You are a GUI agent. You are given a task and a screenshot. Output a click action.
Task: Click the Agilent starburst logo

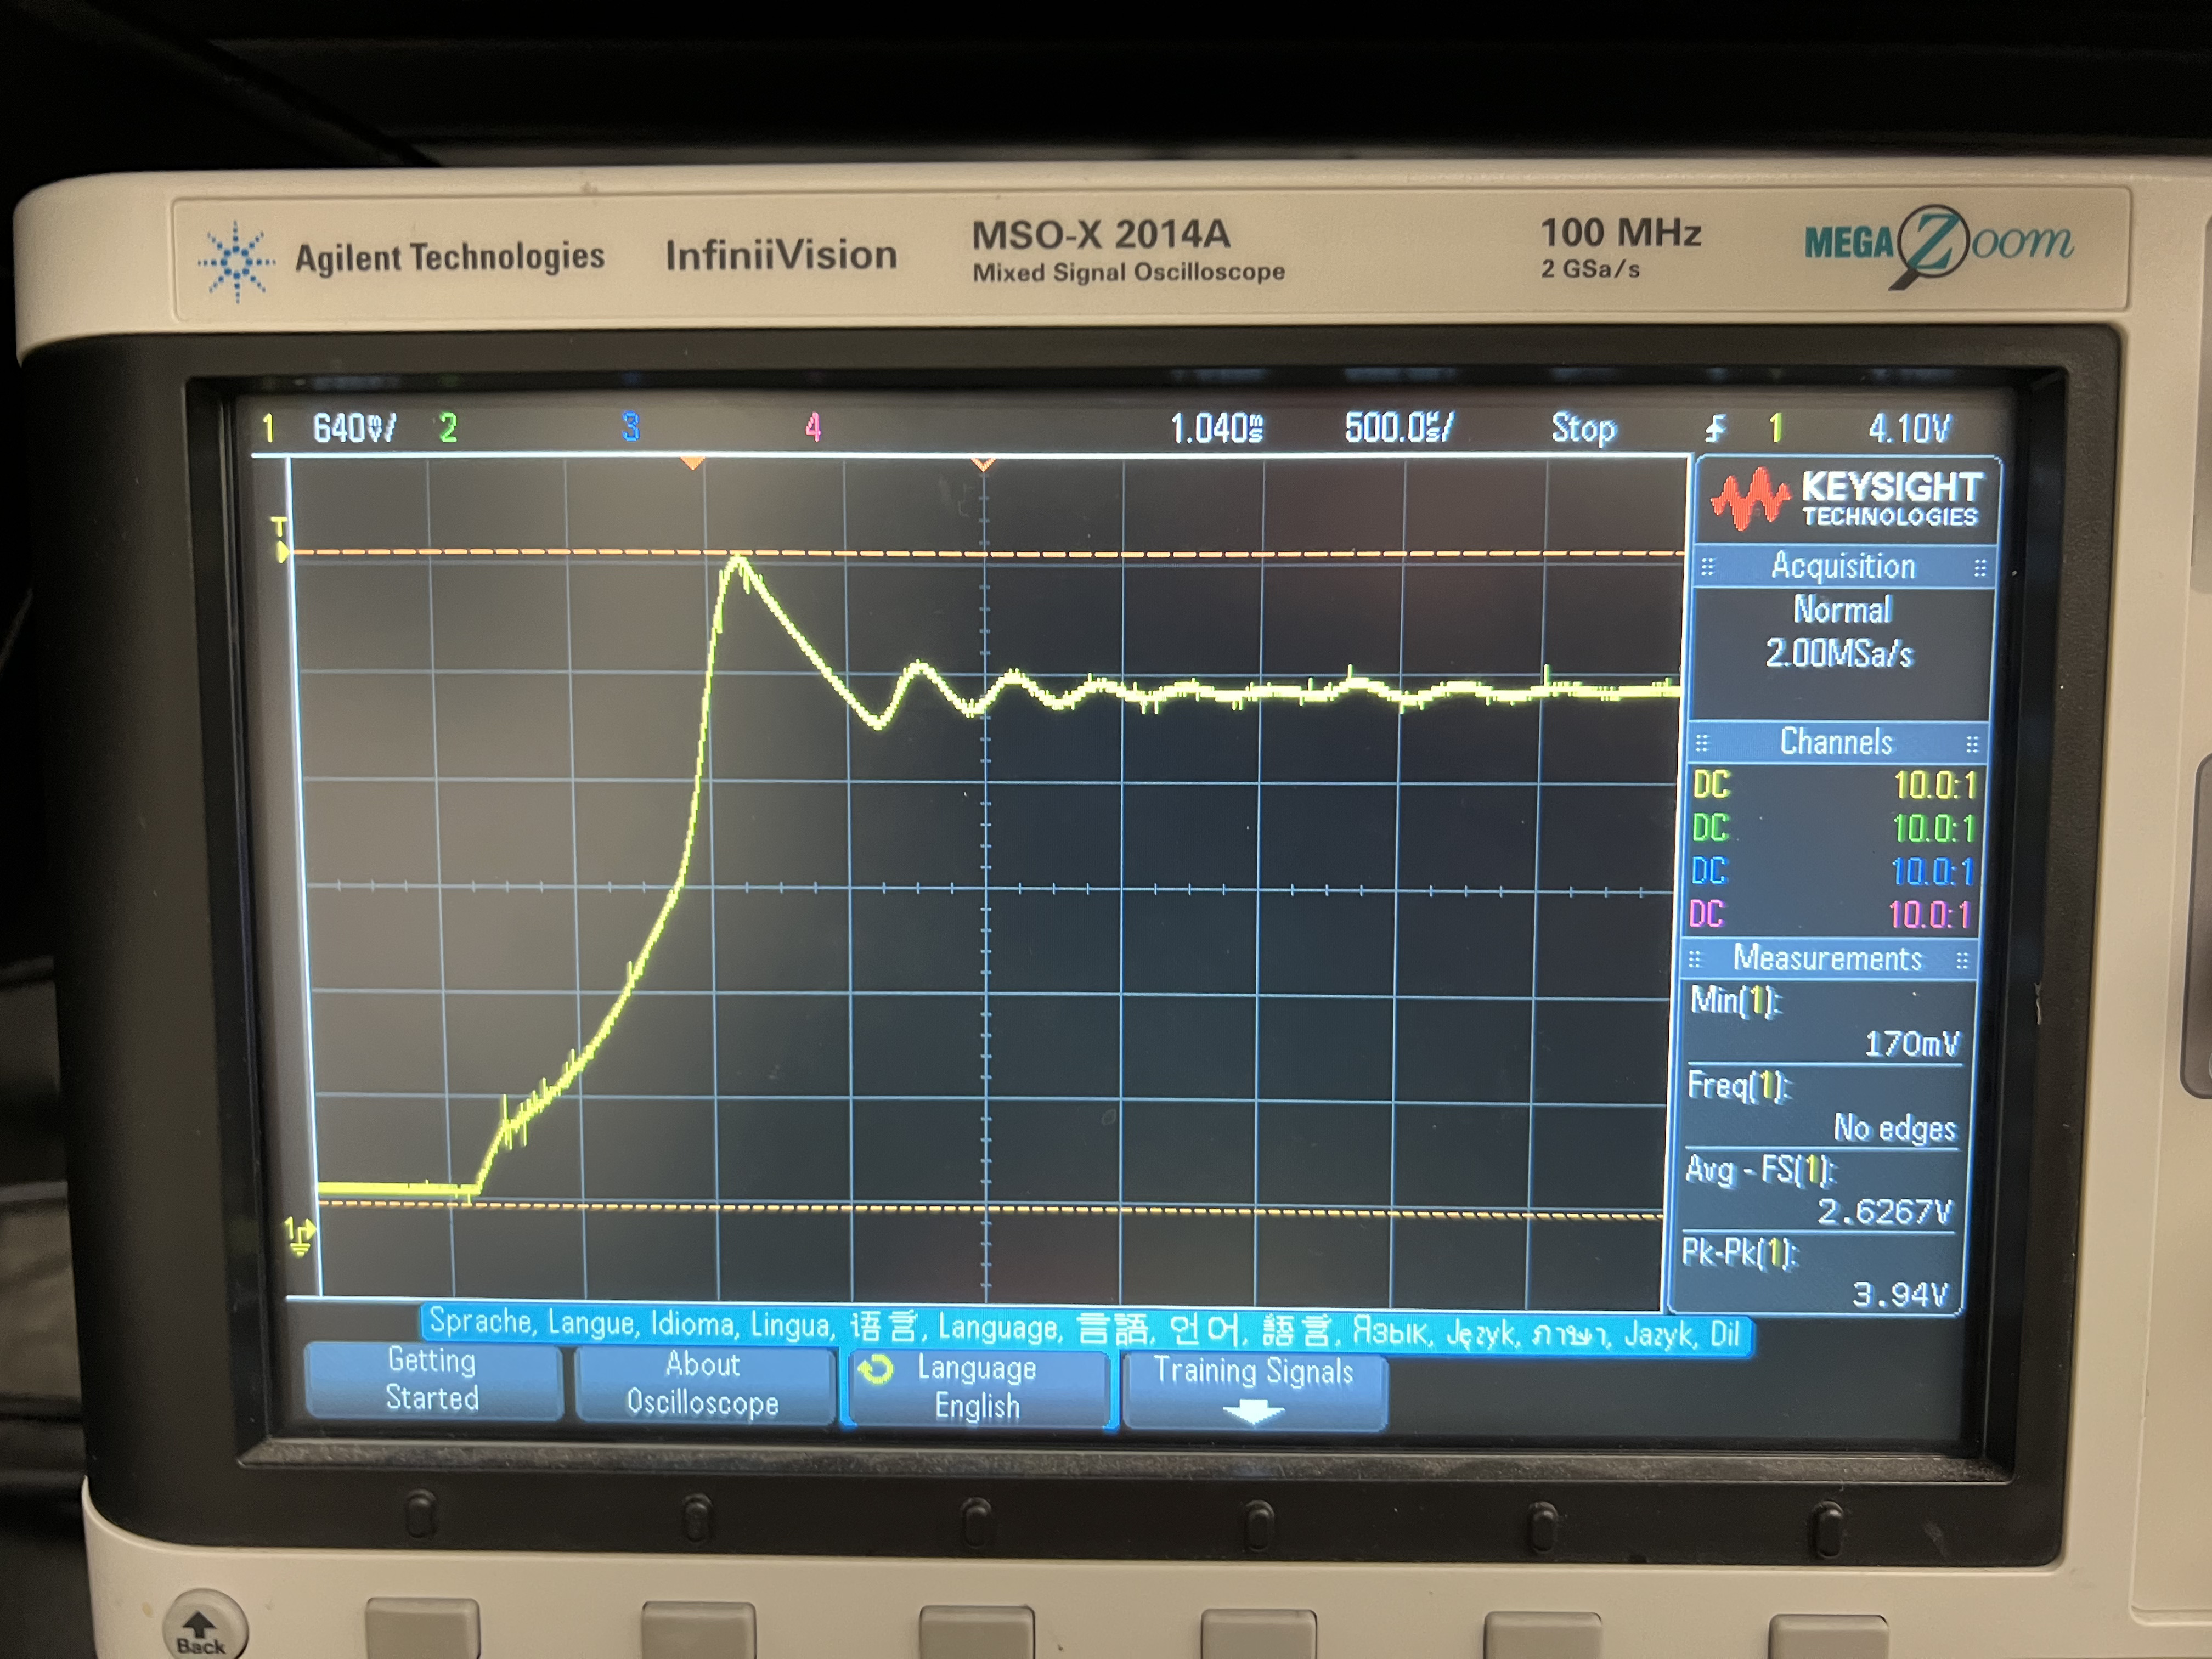tap(236, 261)
